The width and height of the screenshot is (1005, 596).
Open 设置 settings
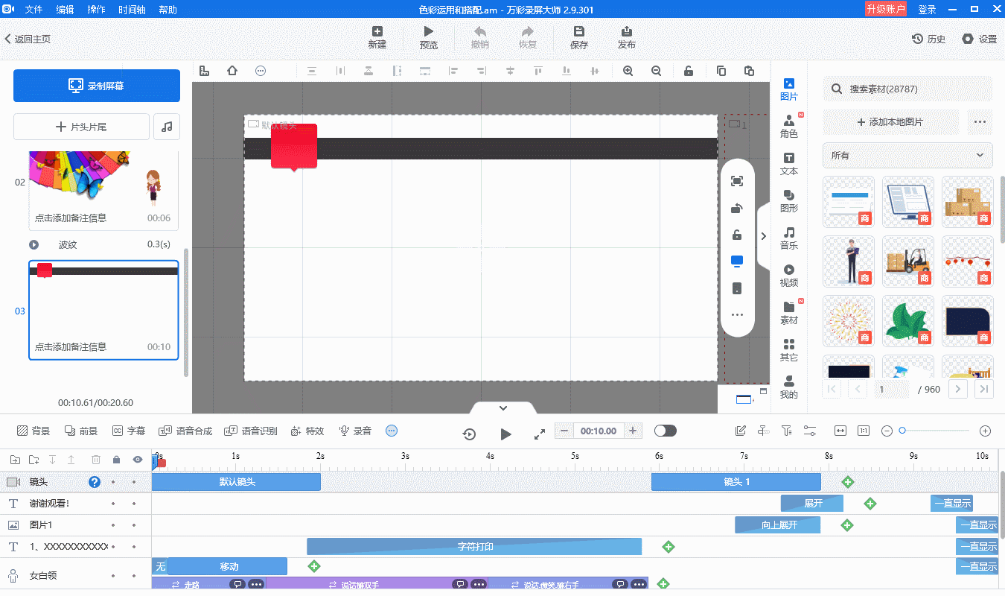[x=979, y=39]
